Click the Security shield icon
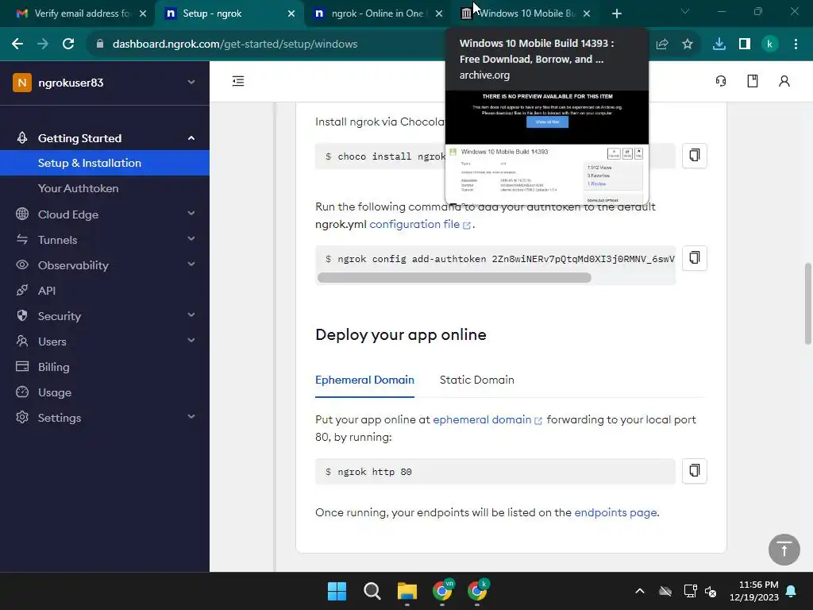 click(22, 315)
